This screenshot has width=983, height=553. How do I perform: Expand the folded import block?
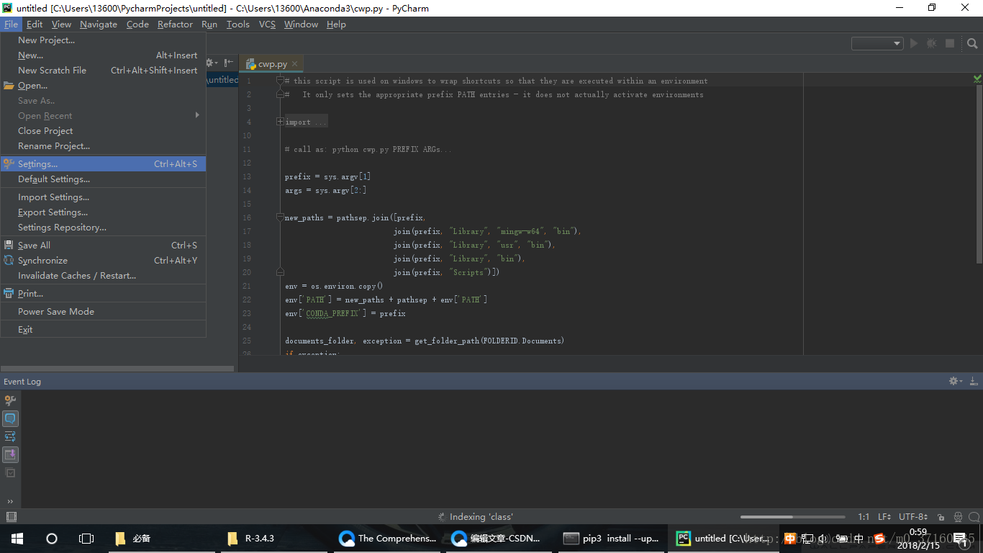click(x=280, y=122)
